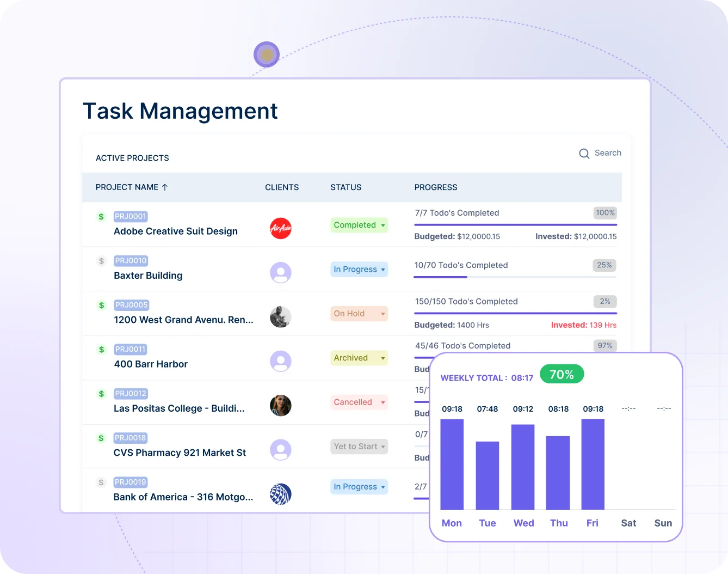
Task: Click 'Budgeted: 1400 Hrs' text
Action: [452, 325]
